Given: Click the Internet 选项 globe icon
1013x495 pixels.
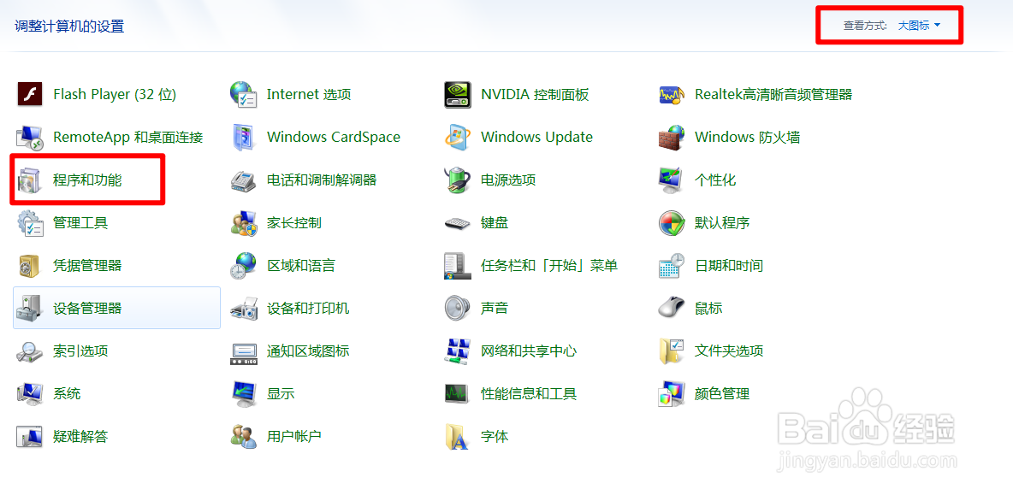Looking at the screenshot, I should [x=244, y=95].
